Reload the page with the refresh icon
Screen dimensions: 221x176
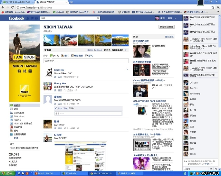click(x=12, y=7)
